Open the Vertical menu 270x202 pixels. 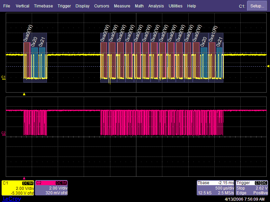coord(22,6)
